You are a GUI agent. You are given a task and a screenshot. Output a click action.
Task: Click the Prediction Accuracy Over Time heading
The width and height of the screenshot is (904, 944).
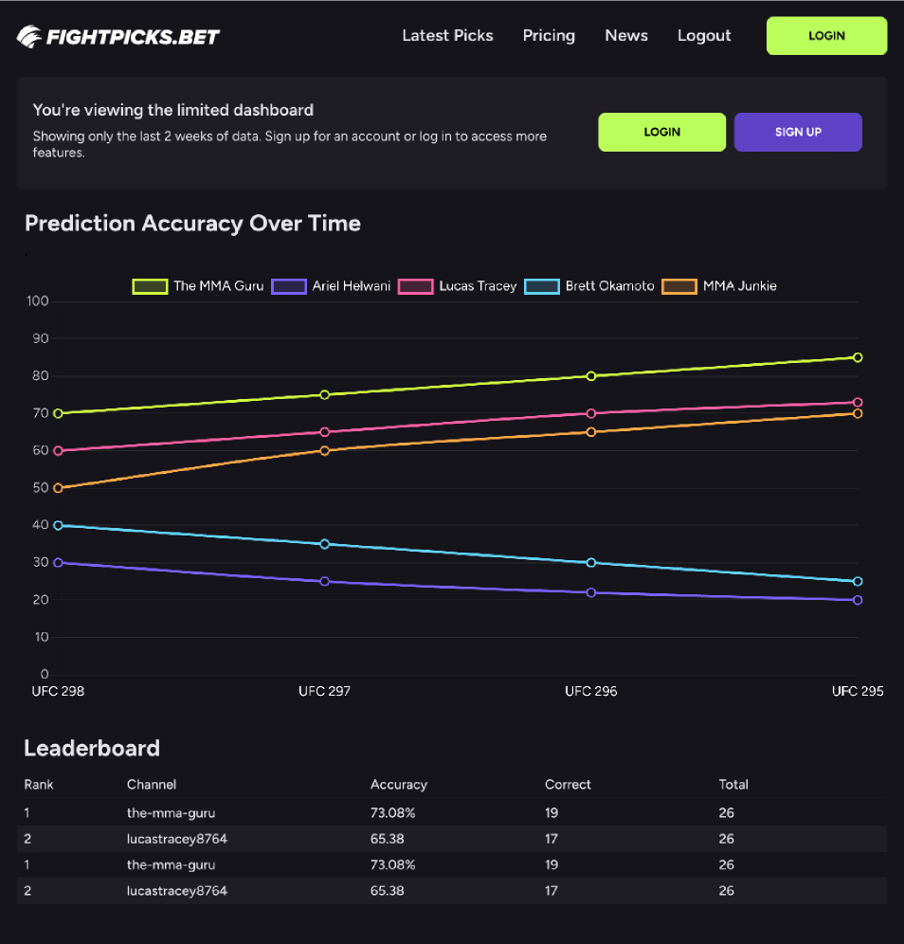[192, 224]
